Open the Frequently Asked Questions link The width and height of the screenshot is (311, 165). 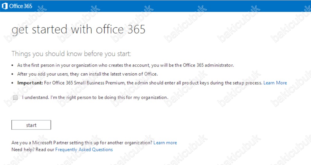[84, 150]
